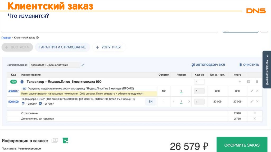Open ГАРАНТИЯ И СТРАХОВАНИЕ
The height and width of the screenshot is (152, 271).
click(62, 47)
